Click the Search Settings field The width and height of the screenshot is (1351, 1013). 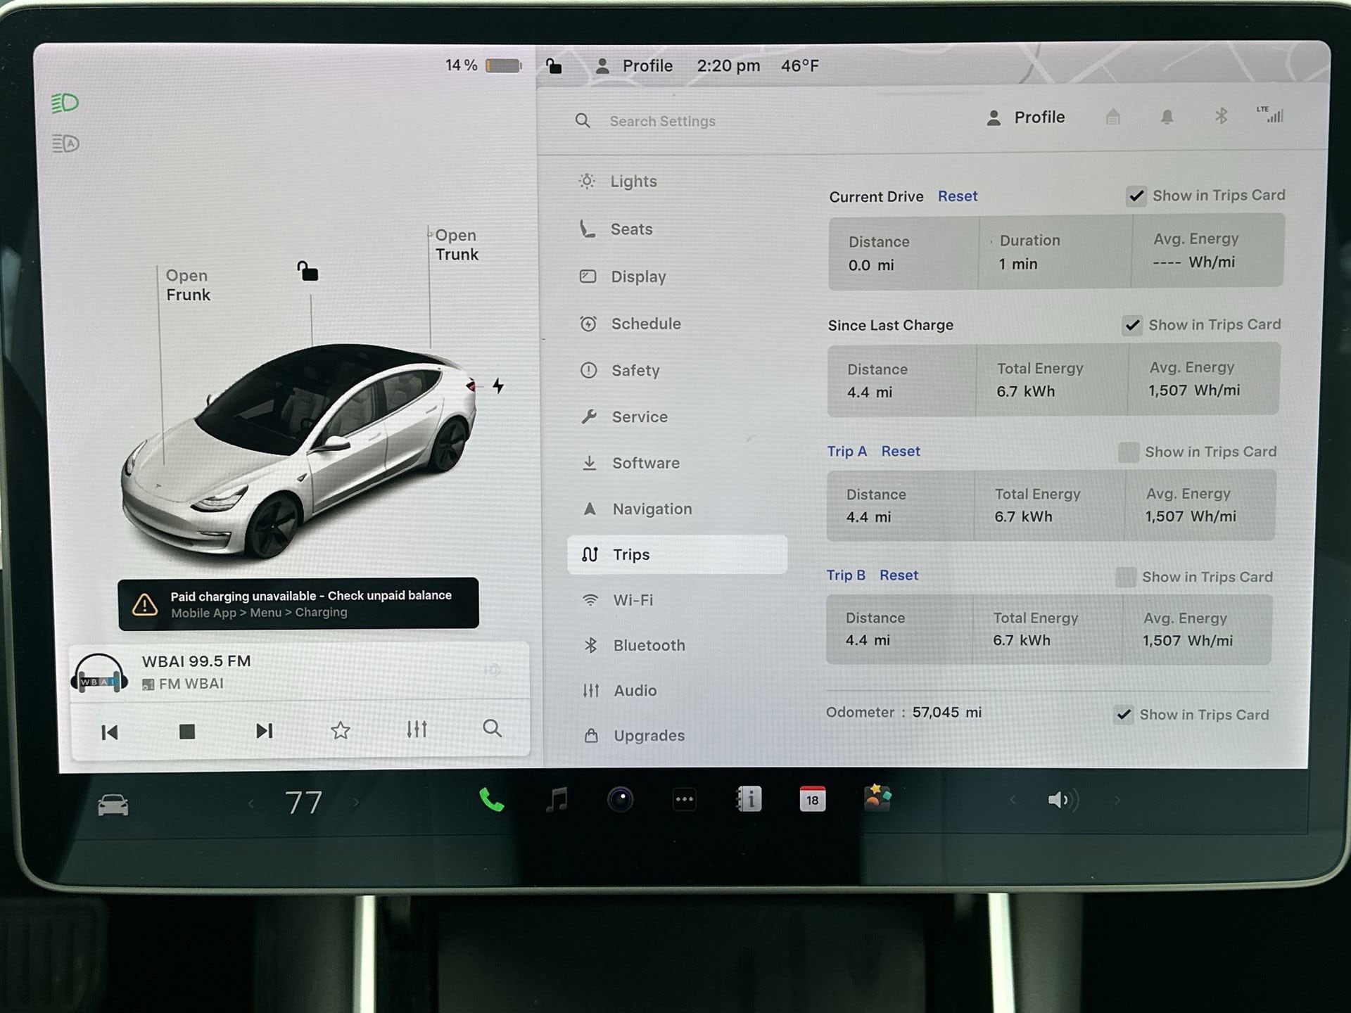(x=662, y=121)
